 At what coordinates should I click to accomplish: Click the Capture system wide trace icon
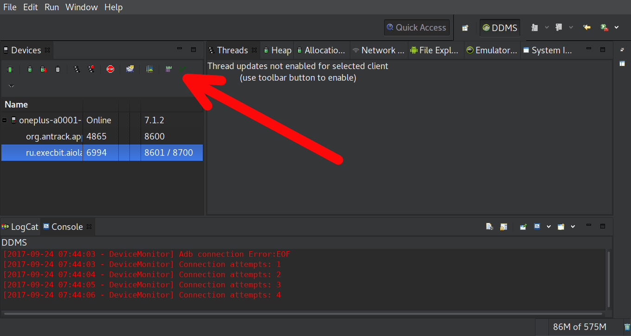(169, 70)
